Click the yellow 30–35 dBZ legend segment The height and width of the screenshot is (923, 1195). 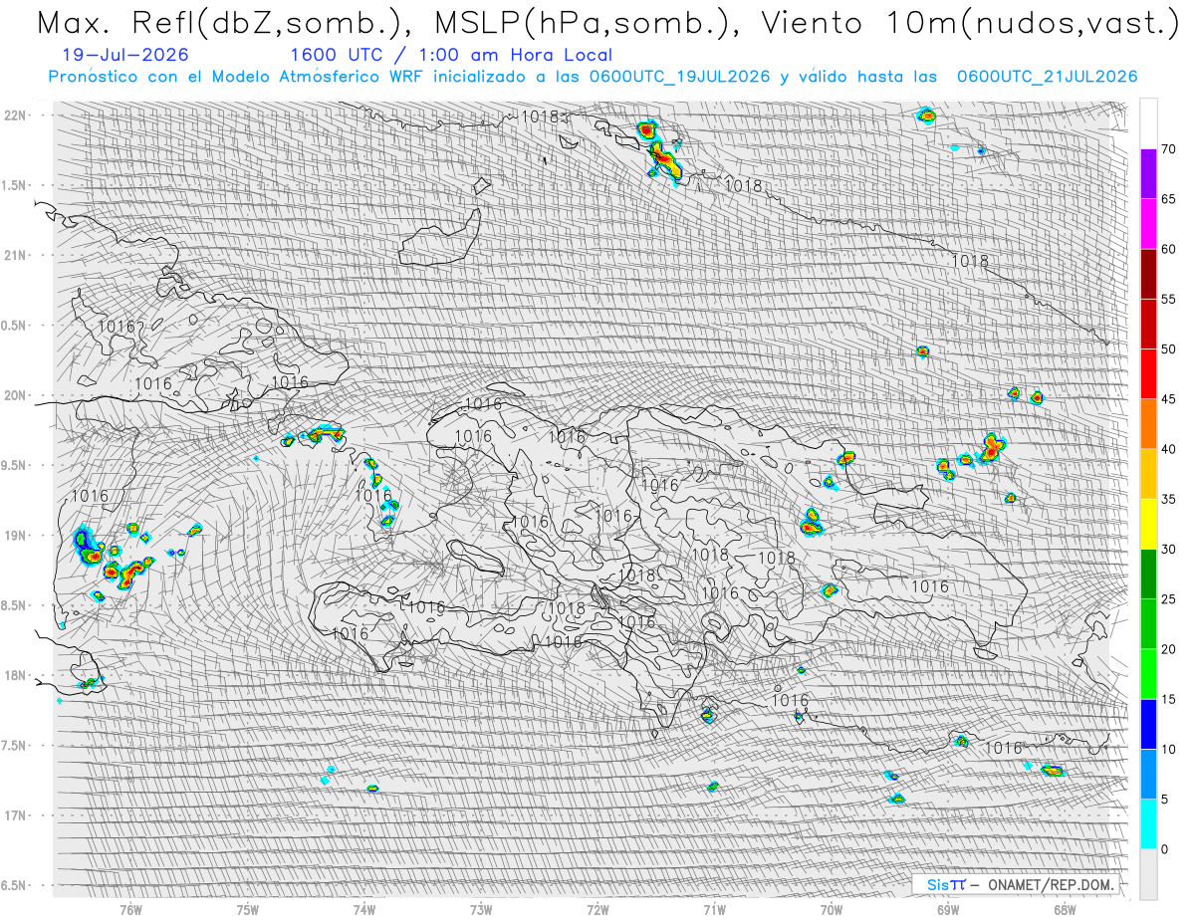[x=1148, y=524]
